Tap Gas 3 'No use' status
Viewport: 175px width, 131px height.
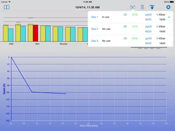pos(106,41)
